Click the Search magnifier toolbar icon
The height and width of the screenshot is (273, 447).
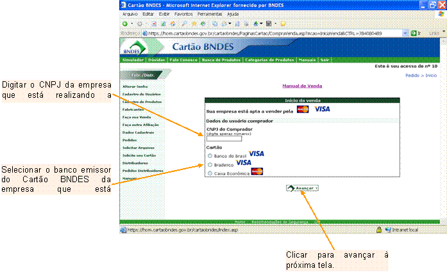point(185,24)
